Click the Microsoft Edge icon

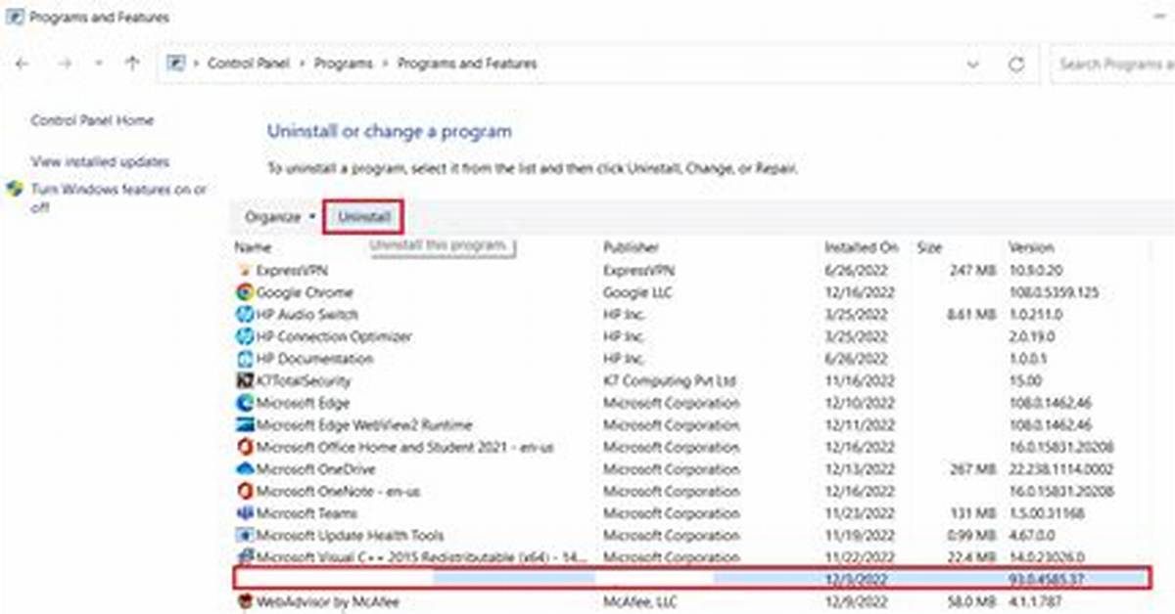tap(245, 403)
